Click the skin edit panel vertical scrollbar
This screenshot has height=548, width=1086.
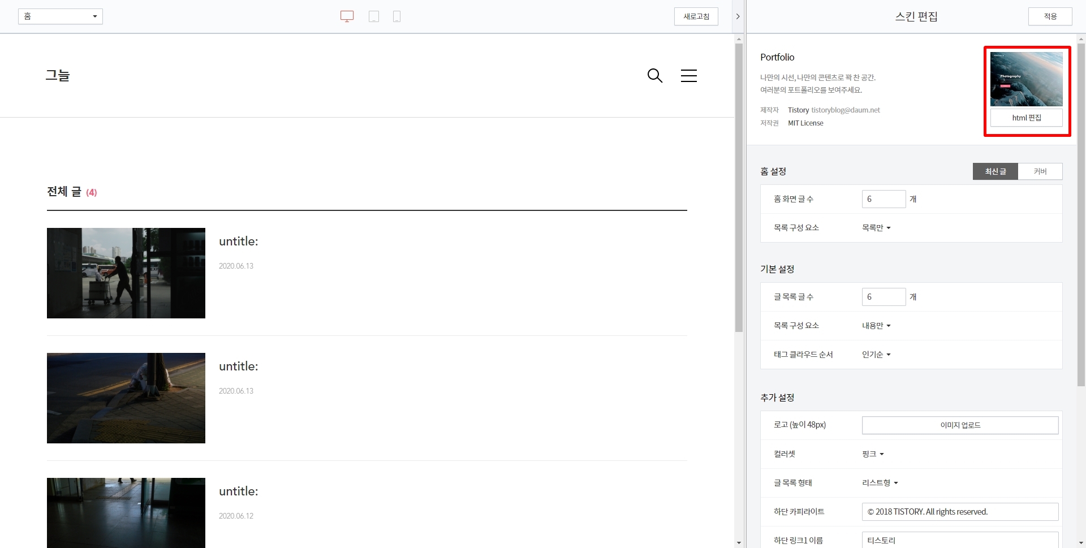(1081, 215)
